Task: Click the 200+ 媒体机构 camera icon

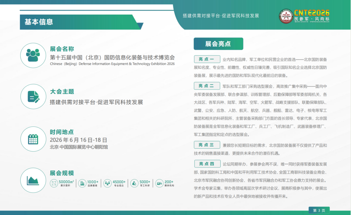Action: click(159, 184)
